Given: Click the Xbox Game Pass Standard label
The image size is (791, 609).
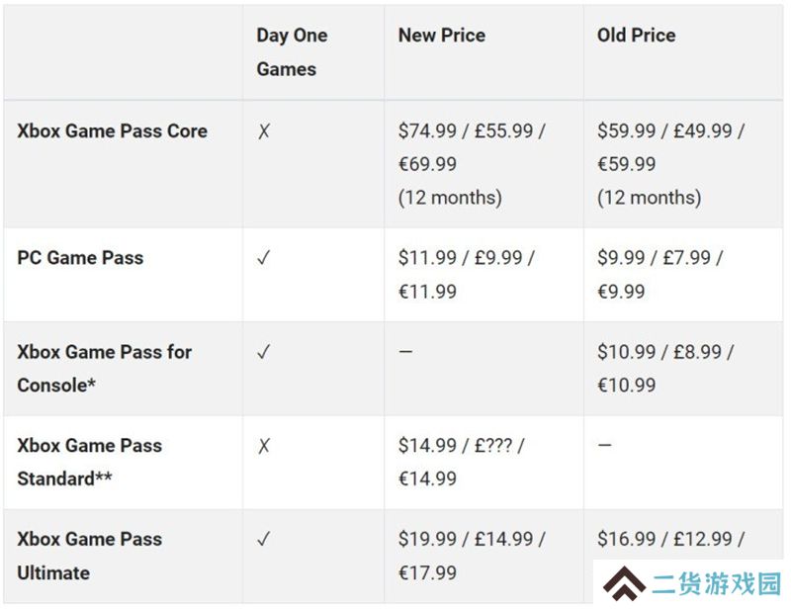Looking at the screenshot, I should 90,462.
